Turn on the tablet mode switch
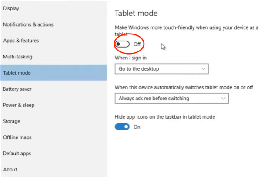The width and height of the screenshot is (261, 178). pos(122,44)
